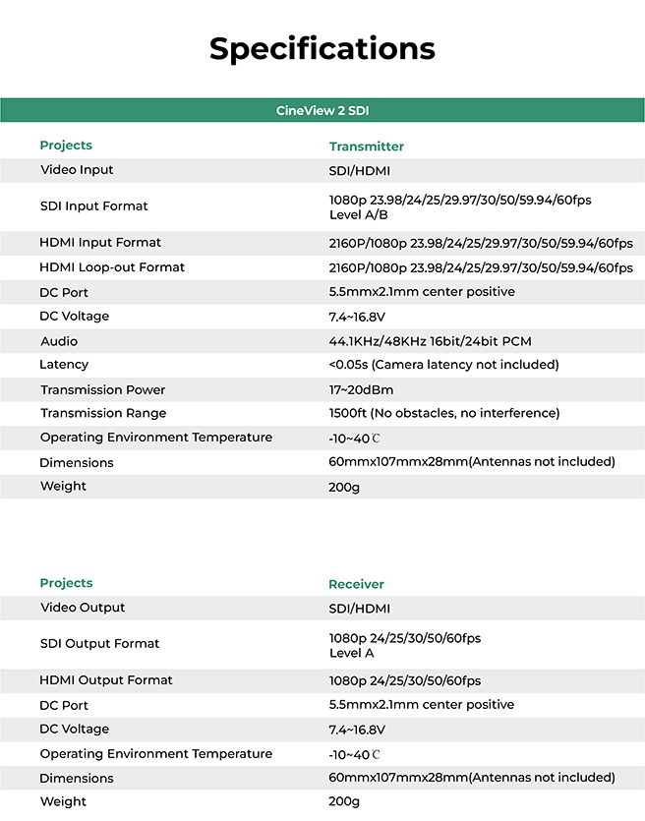This screenshot has height=821, width=645.
Task: Click the Receiver column heading
Action: tap(356, 584)
